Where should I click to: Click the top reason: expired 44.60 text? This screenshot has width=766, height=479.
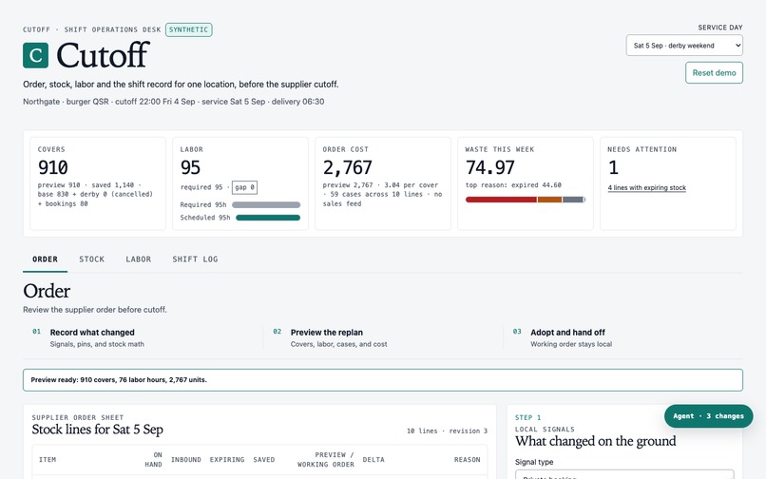[x=513, y=185]
